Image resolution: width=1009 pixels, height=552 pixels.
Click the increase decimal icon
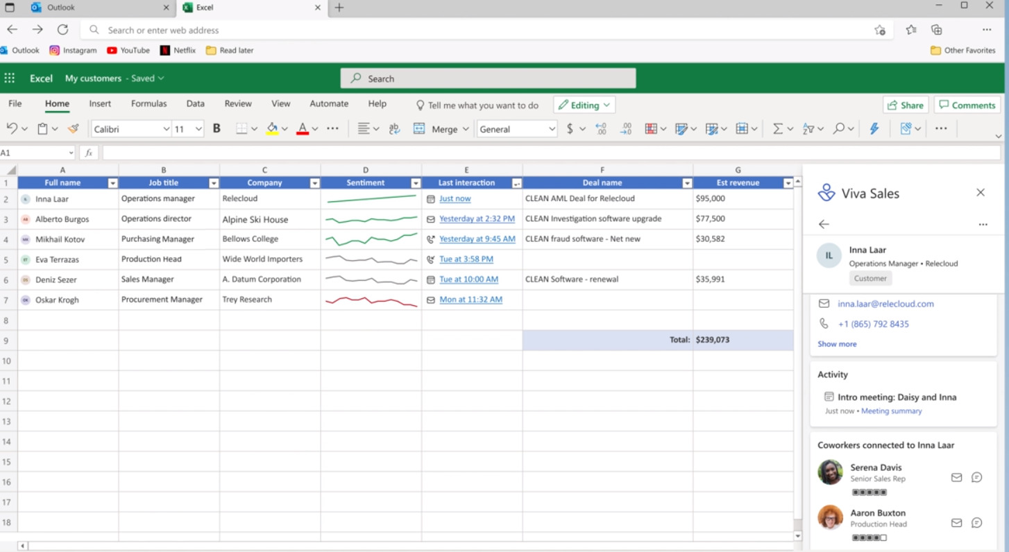pyautogui.click(x=601, y=129)
